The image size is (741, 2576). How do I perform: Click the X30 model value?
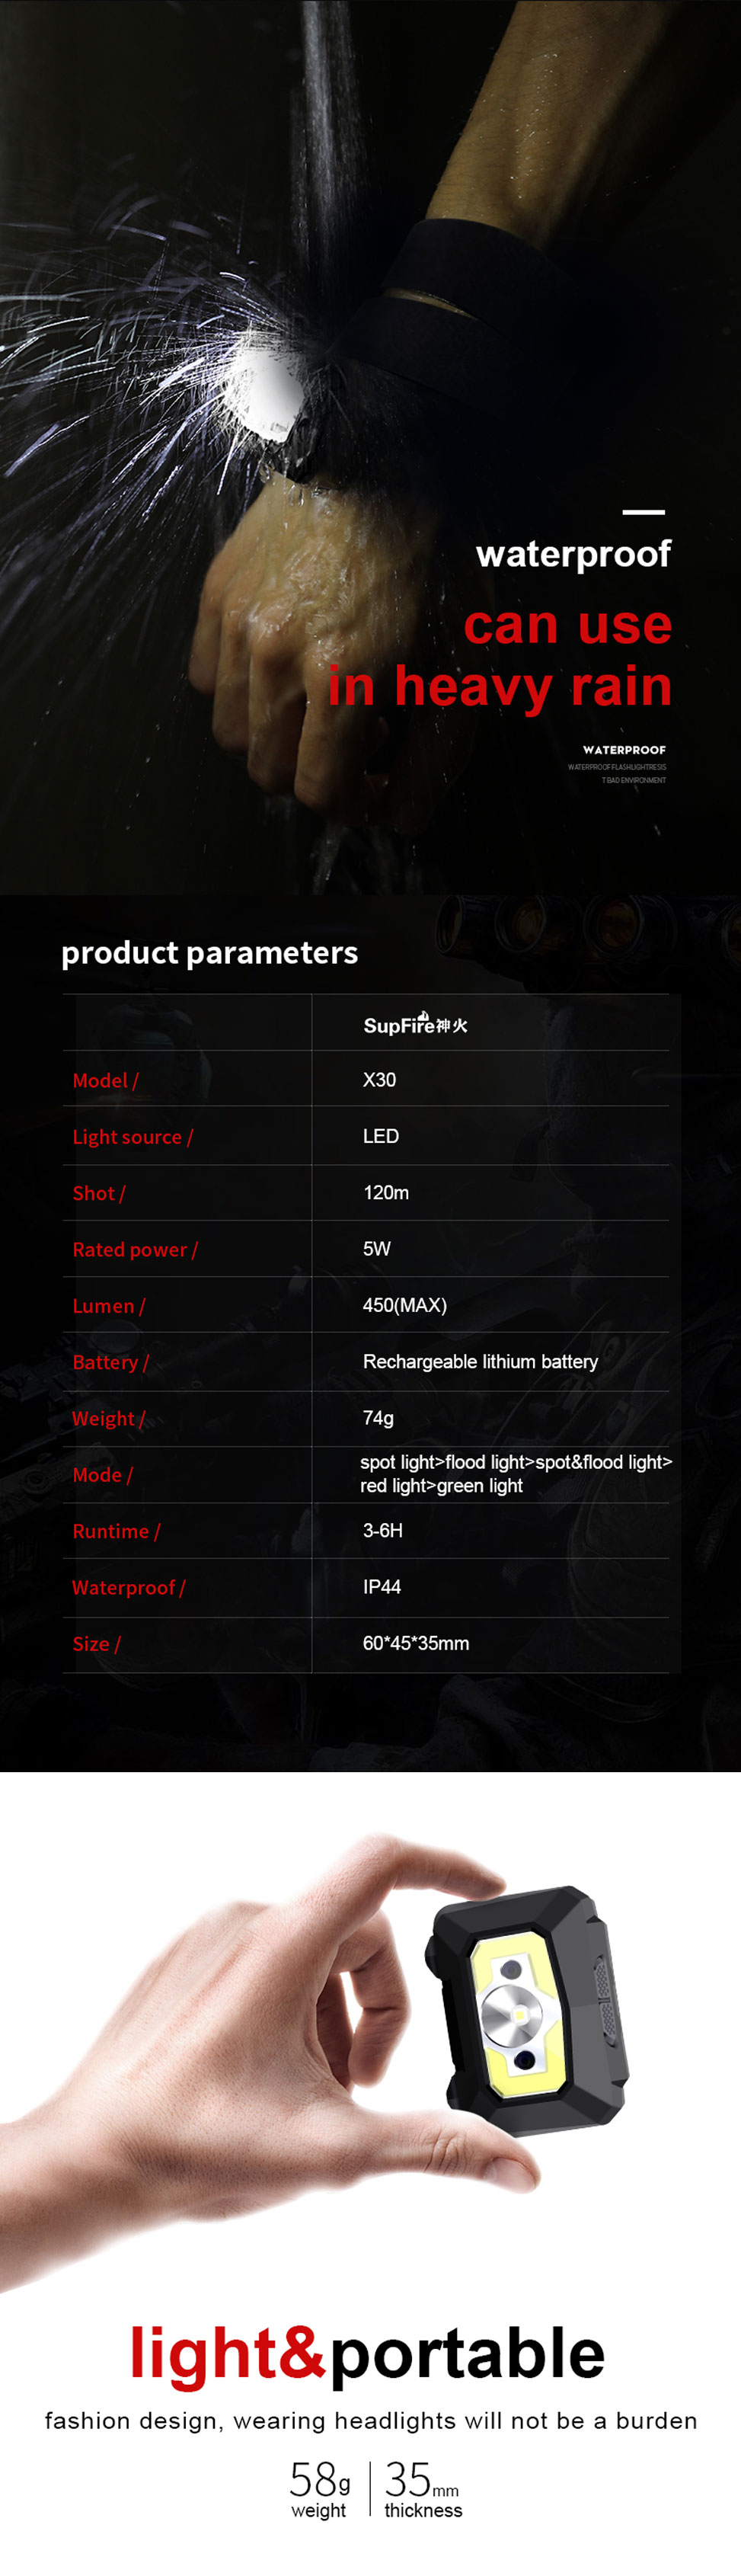click(379, 1080)
